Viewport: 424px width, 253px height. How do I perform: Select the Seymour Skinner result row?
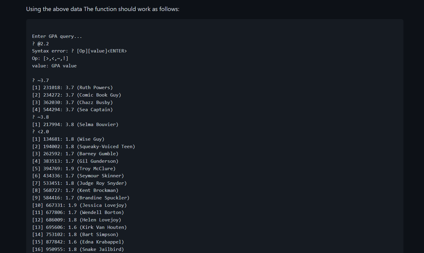pyautogui.click(x=78, y=176)
